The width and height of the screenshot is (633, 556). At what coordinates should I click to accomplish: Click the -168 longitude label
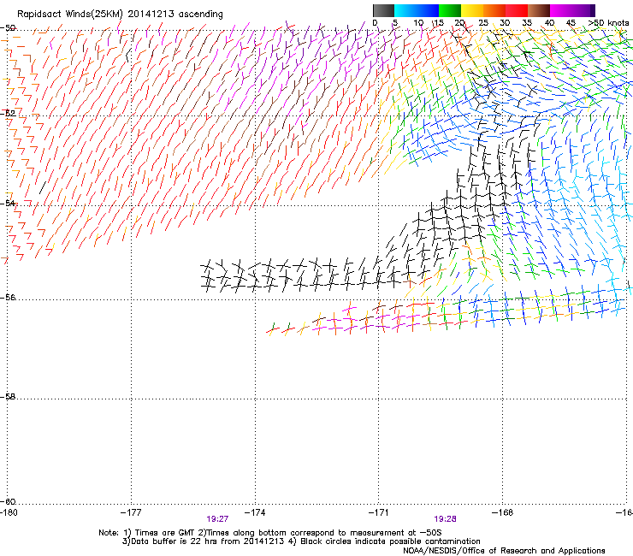tap(503, 512)
